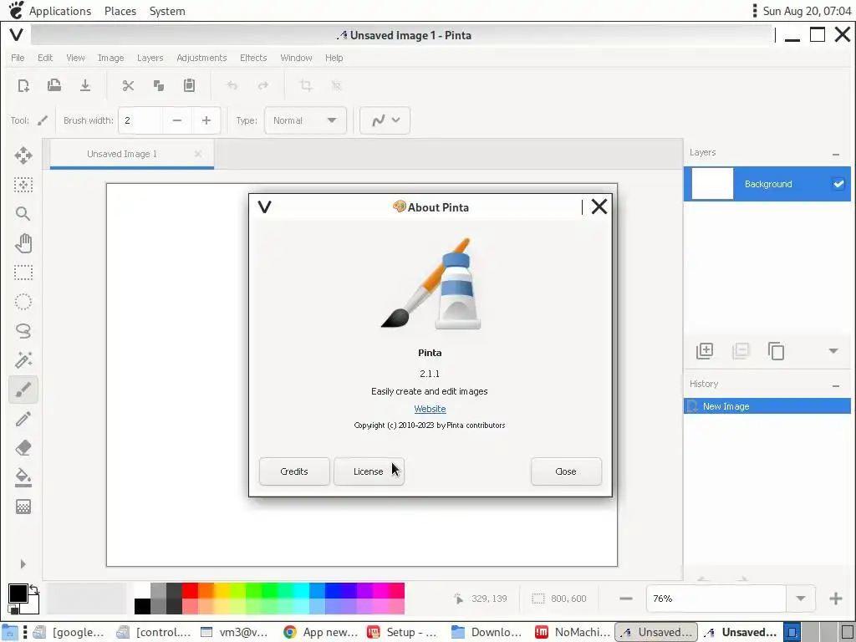Click the Delete Layer icon

pos(741,350)
